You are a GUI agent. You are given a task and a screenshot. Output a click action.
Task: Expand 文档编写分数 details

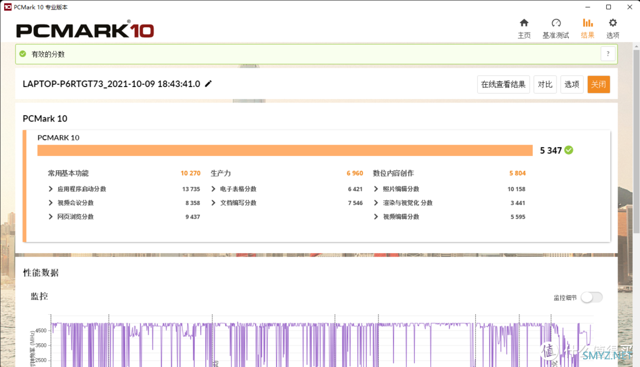(x=213, y=203)
